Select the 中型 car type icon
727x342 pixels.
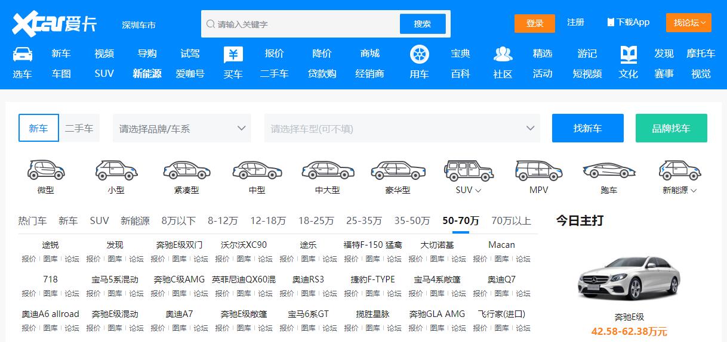[x=257, y=170]
